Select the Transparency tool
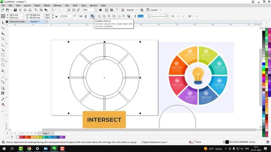 pos(3,93)
